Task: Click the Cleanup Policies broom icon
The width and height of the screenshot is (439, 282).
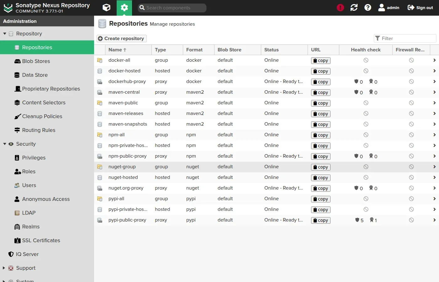Action: (x=18, y=117)
